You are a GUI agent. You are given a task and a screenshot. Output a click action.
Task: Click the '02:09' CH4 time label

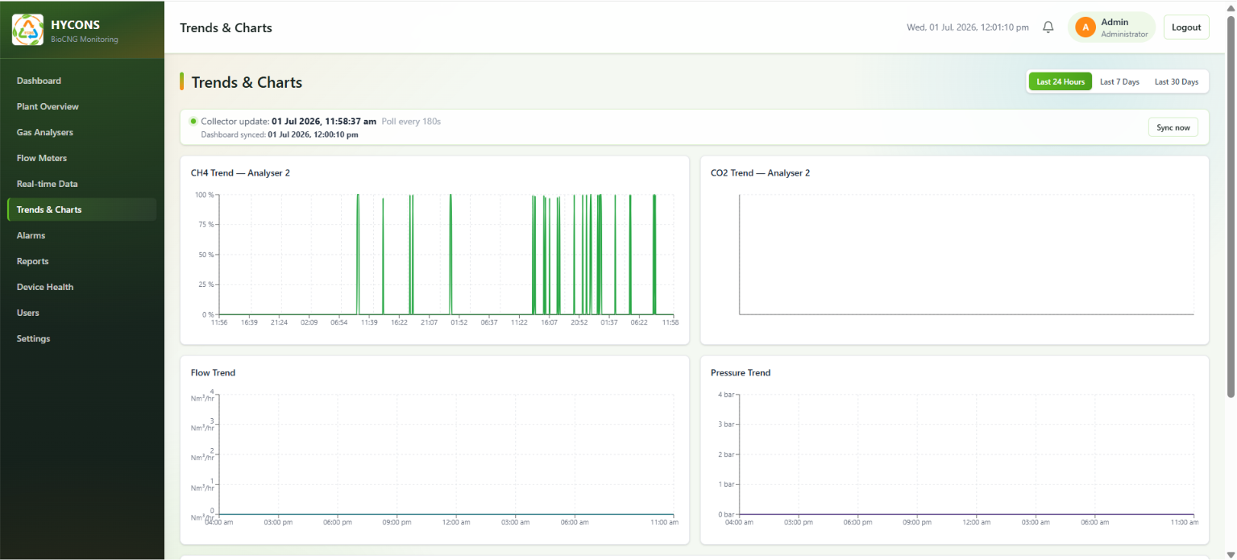click(x=309, y=322)
